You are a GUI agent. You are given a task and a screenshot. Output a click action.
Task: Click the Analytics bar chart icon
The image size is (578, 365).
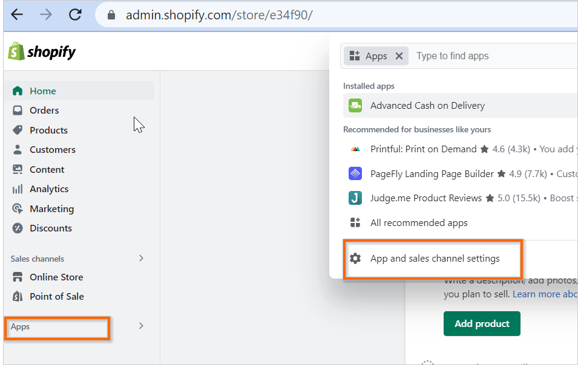coord(18,189)
